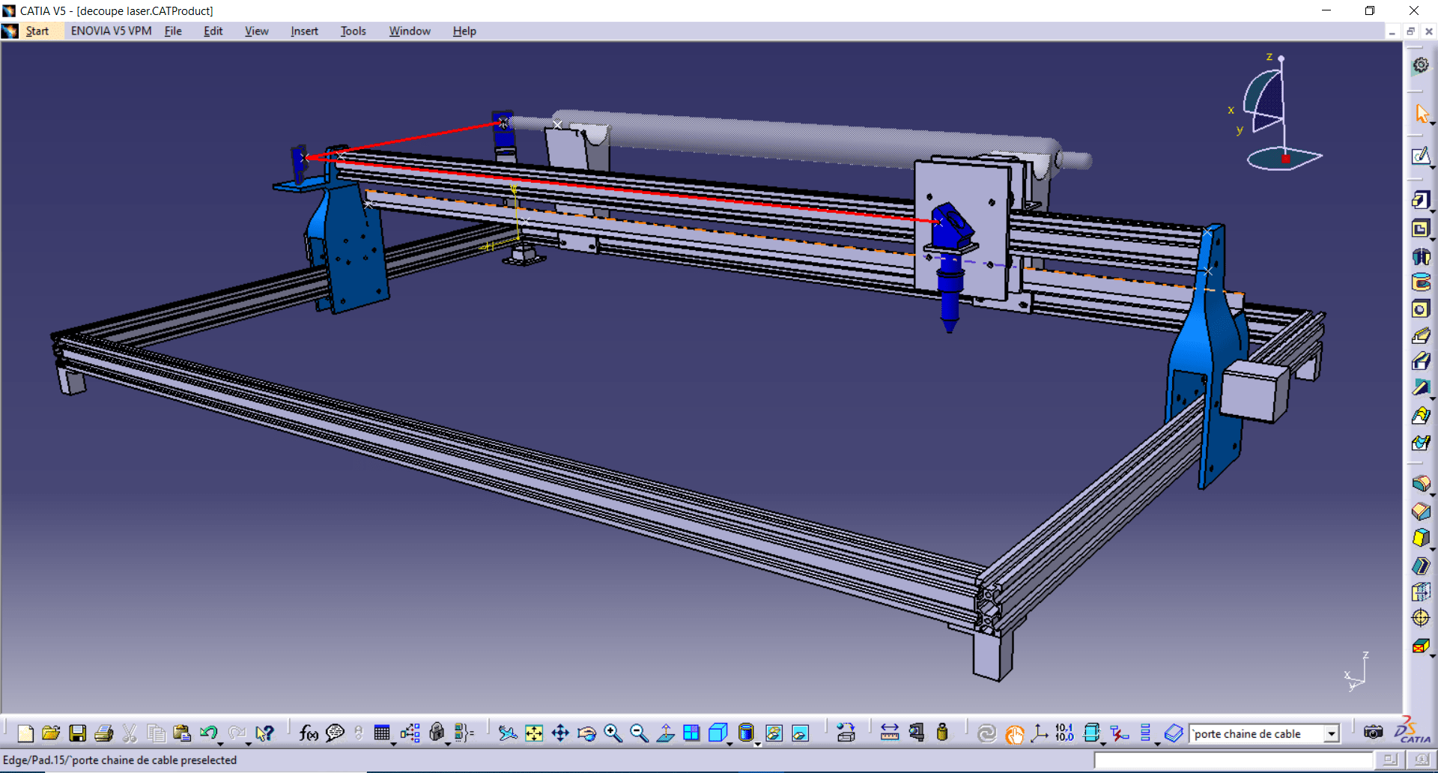Expand the shading view mode dropdown arrow
Screen dimensions: 1438x773
[x=757, y=743]
